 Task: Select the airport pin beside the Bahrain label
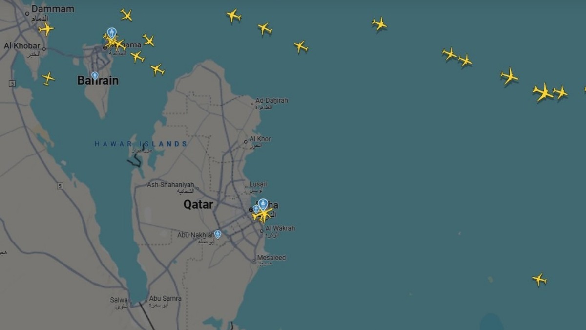95,76
